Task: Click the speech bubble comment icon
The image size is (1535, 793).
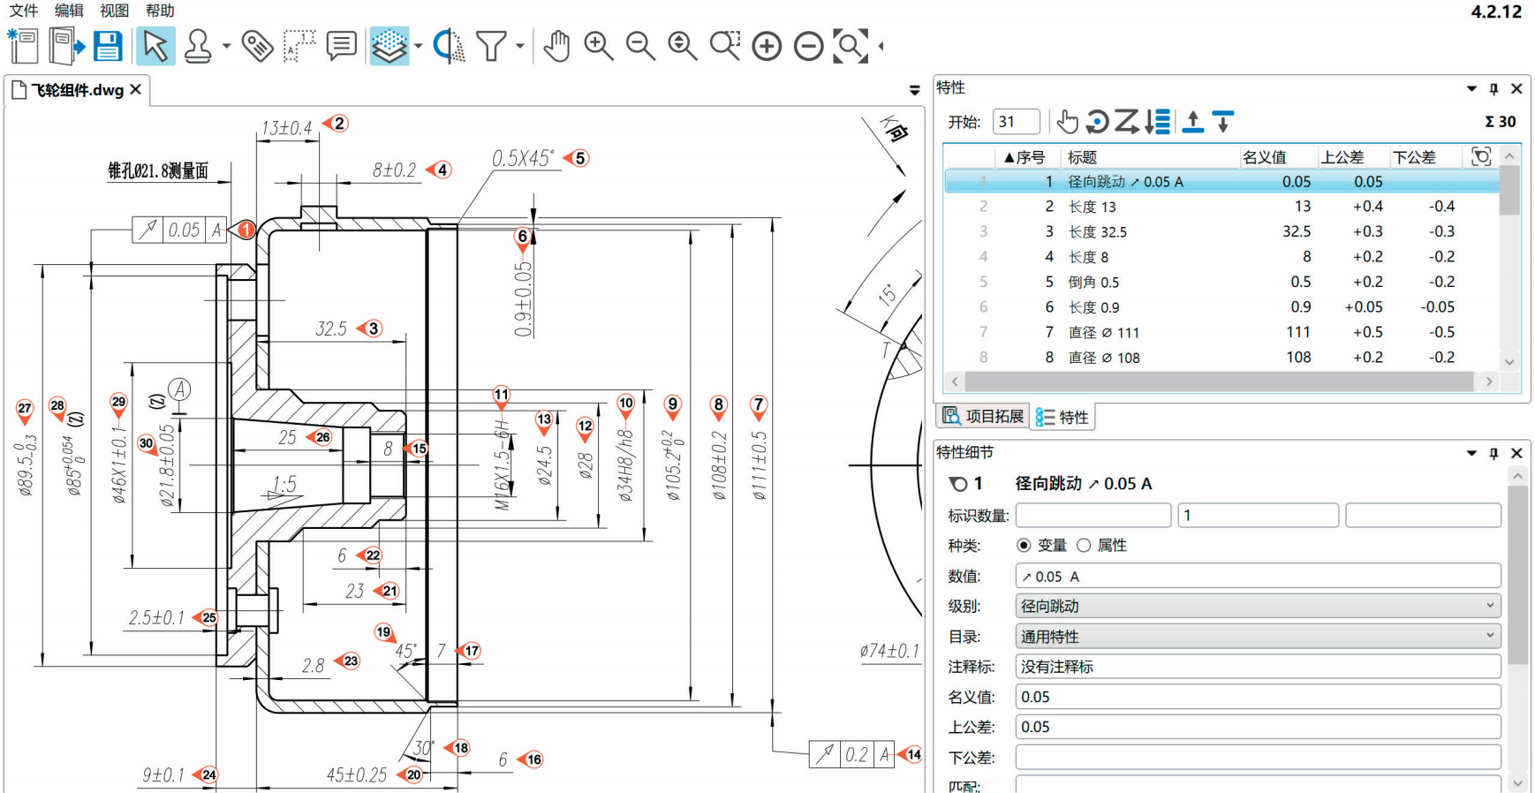Action: click(341, 46)
